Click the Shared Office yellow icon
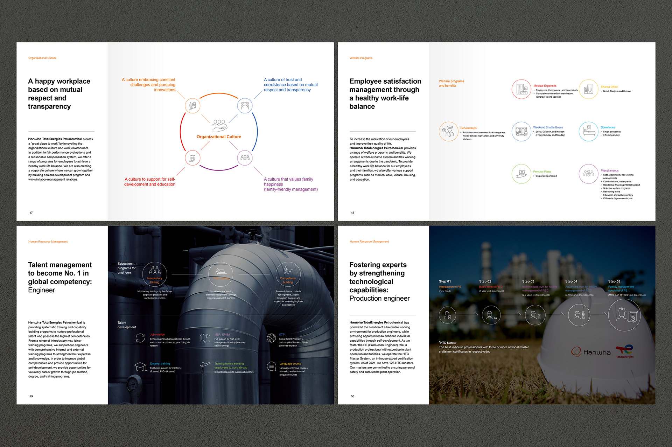Screen dimensions: 672x447 click(x=588, y=89)
